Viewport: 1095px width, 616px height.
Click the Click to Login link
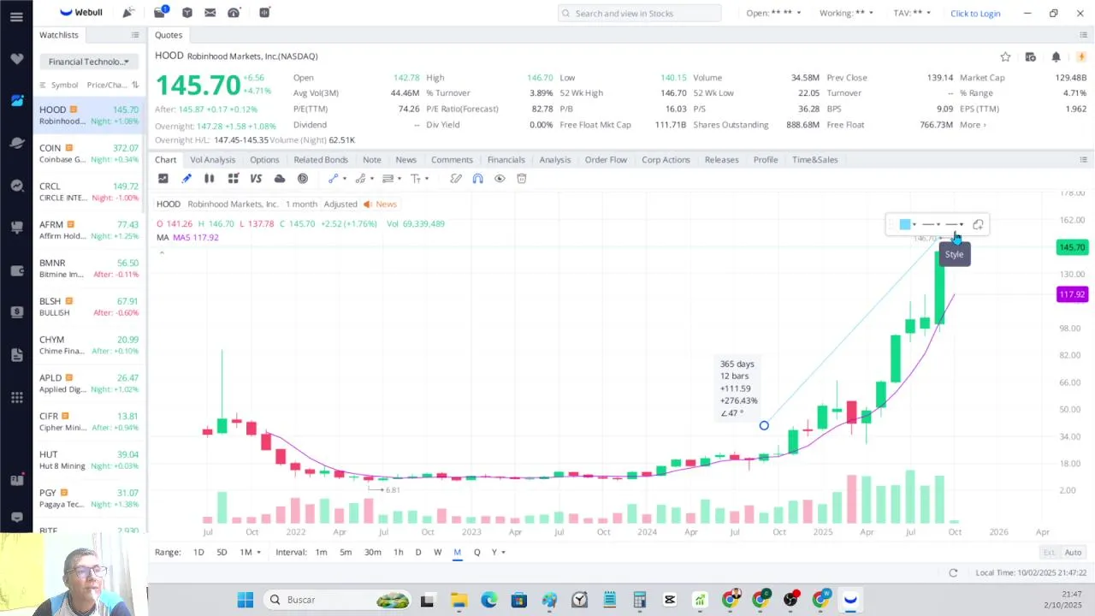975,14
